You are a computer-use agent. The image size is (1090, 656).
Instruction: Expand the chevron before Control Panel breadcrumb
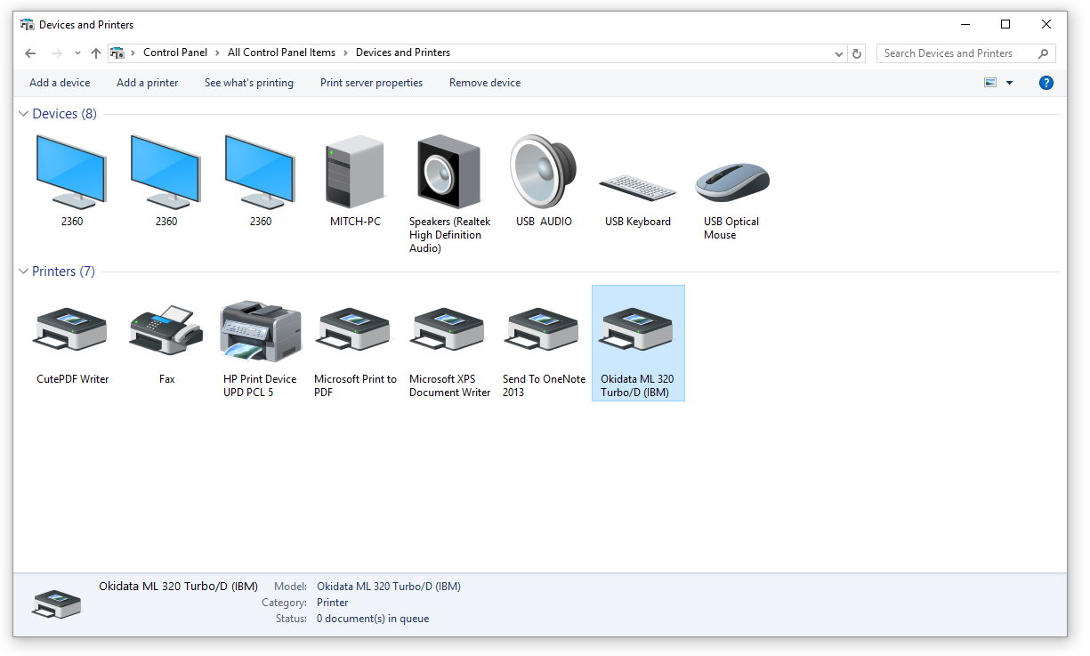click(133, 53)
